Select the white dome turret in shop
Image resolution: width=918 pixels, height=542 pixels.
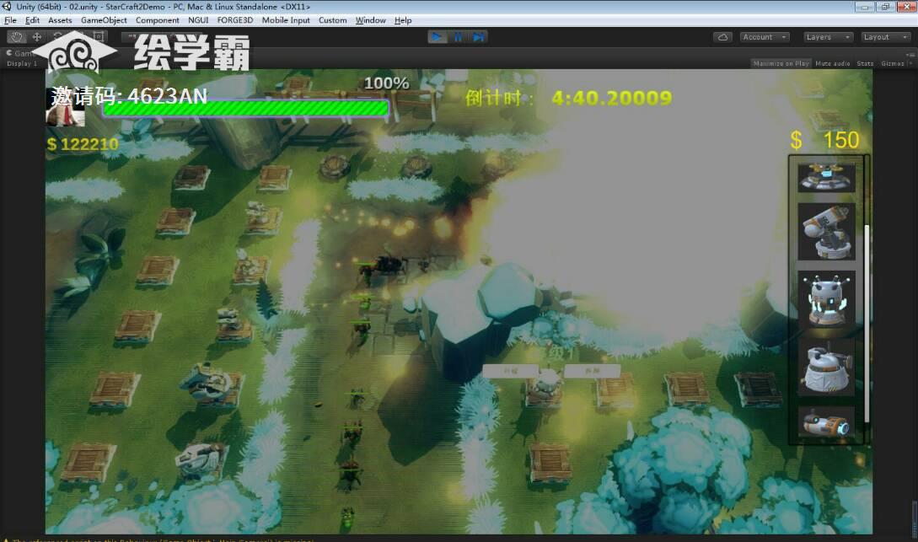tap(826, 367)
